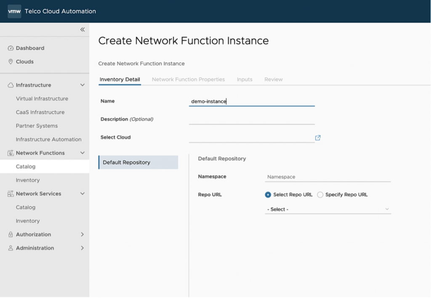Switch to Inputs tab
431x298 pixels.
click(245, 79)
